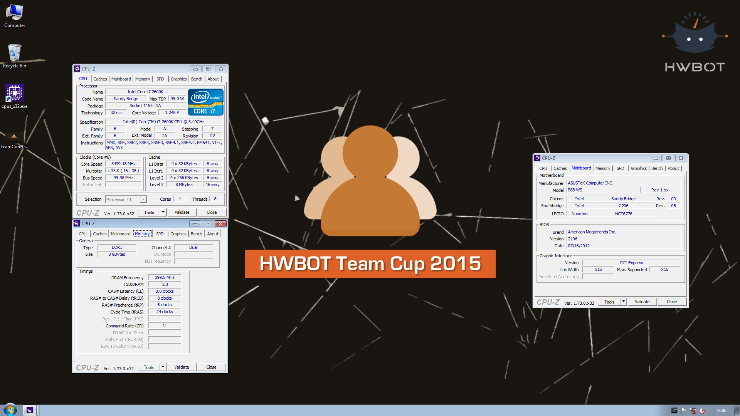Switch to Caches tab in the top-left CPU-Z window
The width and height of the screenshot is (740, 416).
pyautogui.click(x=100, y=79)
